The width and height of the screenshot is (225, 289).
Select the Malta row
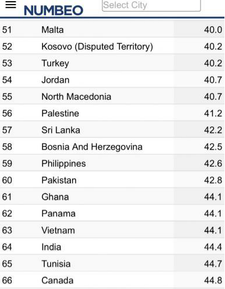(x=112, y=30)
